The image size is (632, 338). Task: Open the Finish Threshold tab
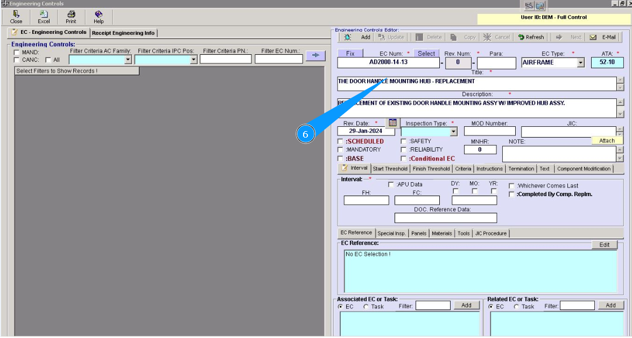[431, 169]
